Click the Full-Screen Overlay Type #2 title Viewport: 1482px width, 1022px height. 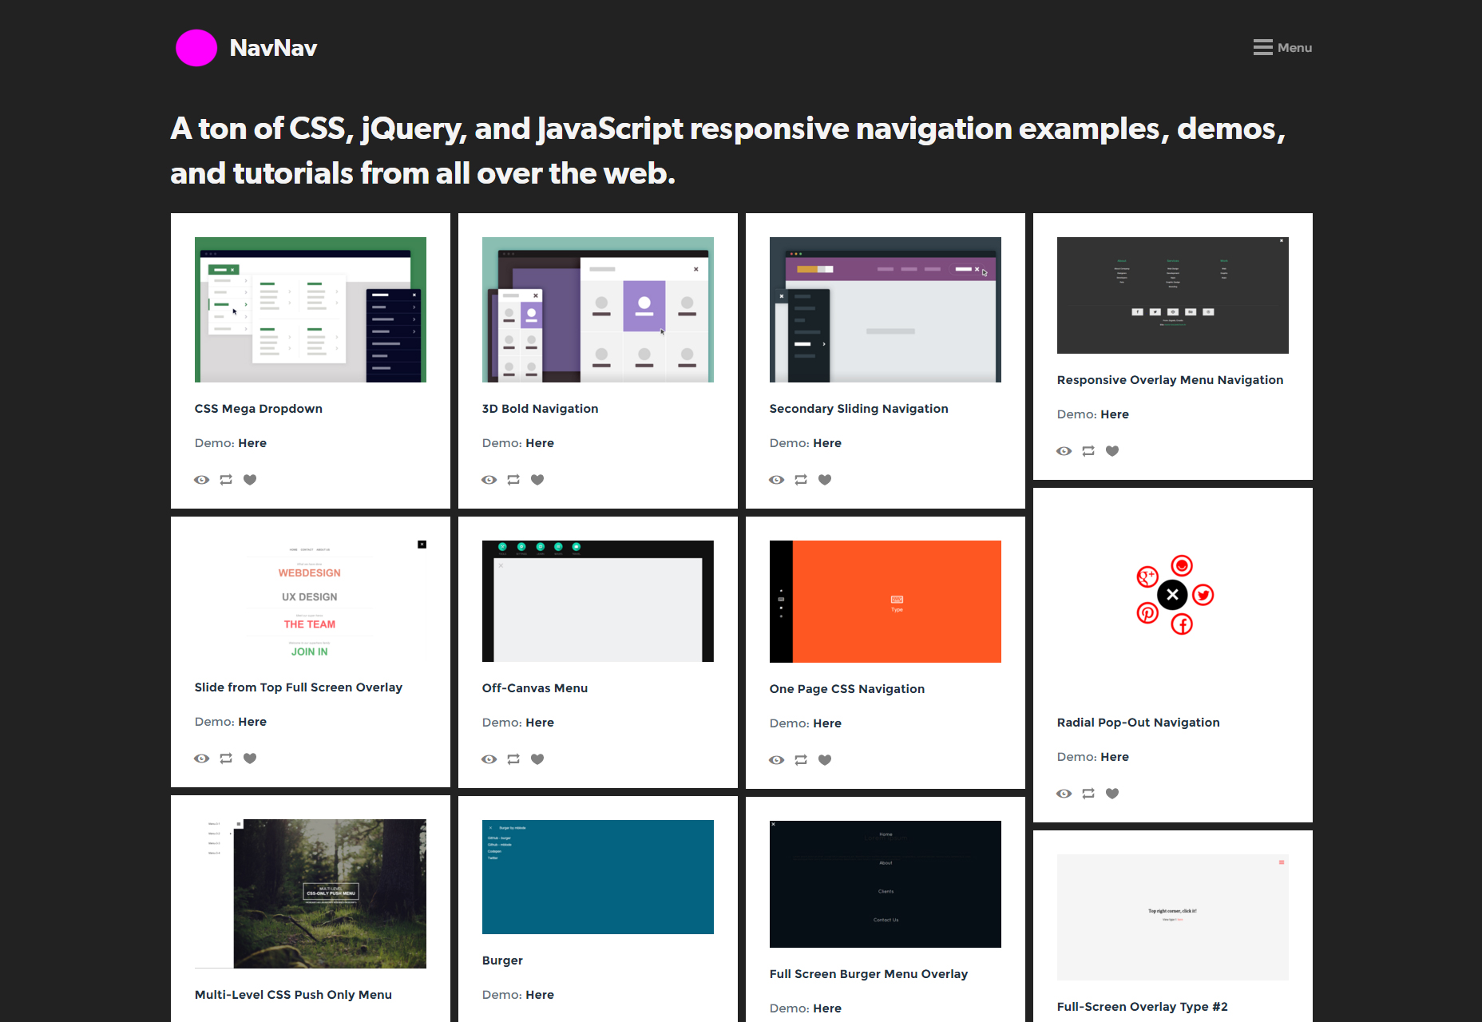(1143, 1007)
